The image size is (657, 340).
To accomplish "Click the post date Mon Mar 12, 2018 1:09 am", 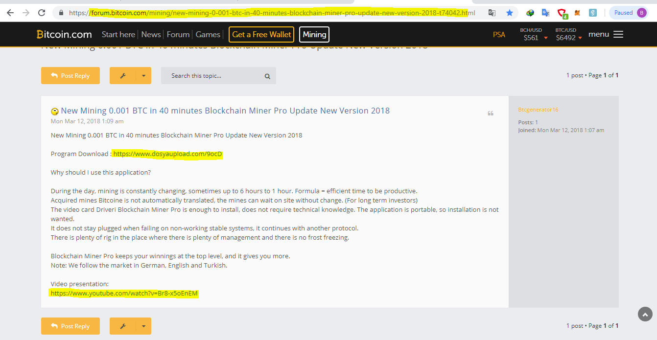I will point(87,121).
